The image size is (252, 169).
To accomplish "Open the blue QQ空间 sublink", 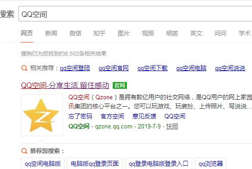I will click(x=175, y=116).
